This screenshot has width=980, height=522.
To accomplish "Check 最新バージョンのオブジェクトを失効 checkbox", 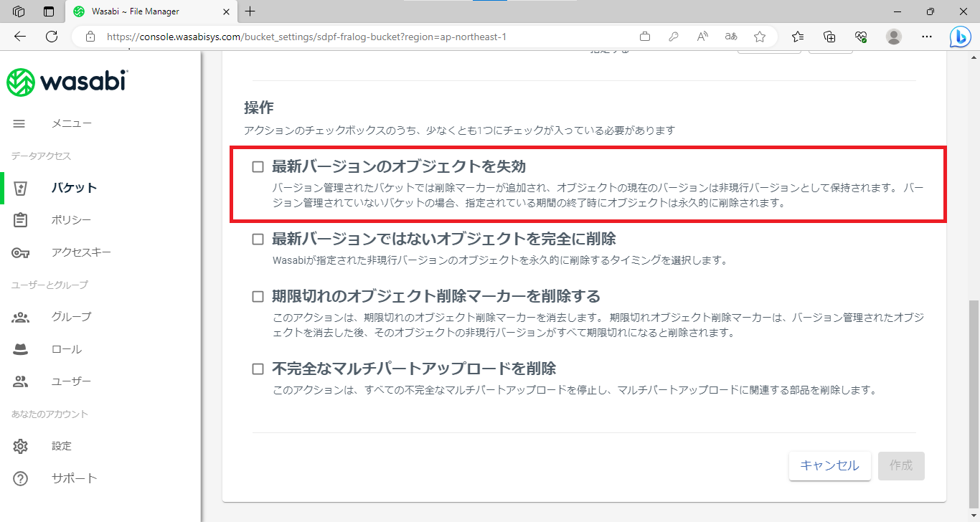I will pyautogui.click(x=258, y=167).
